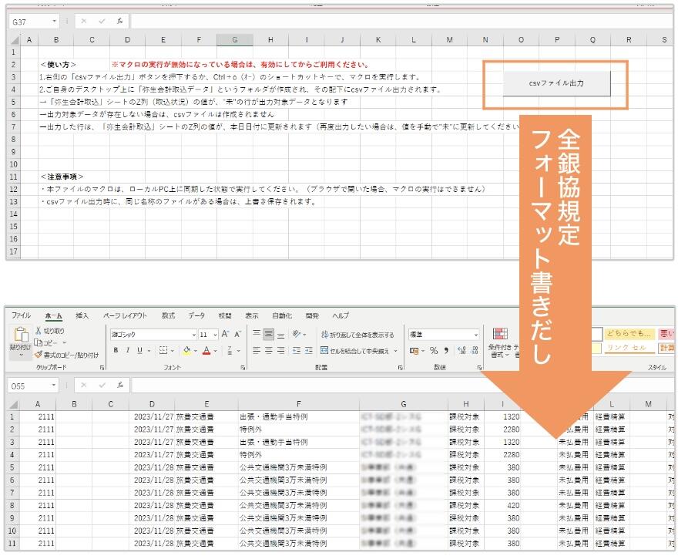
Task: Click the phonetic guide (ふりがな) icon
Action: [x=230, y=350]
